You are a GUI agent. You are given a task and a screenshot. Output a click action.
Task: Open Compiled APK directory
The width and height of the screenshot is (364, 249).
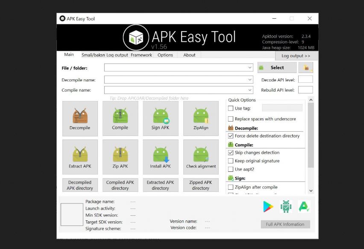coord(120,185)
